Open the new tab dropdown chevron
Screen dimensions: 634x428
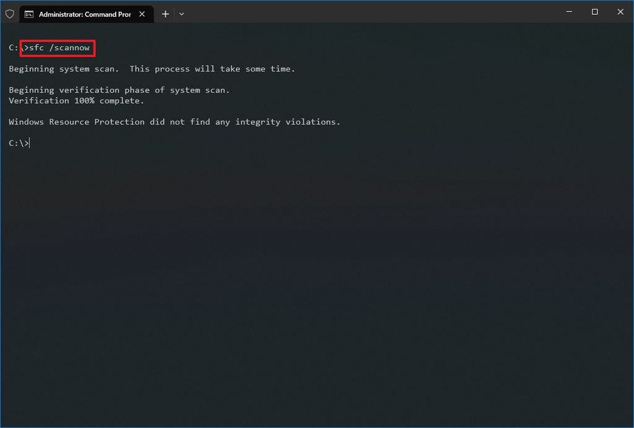181,14
